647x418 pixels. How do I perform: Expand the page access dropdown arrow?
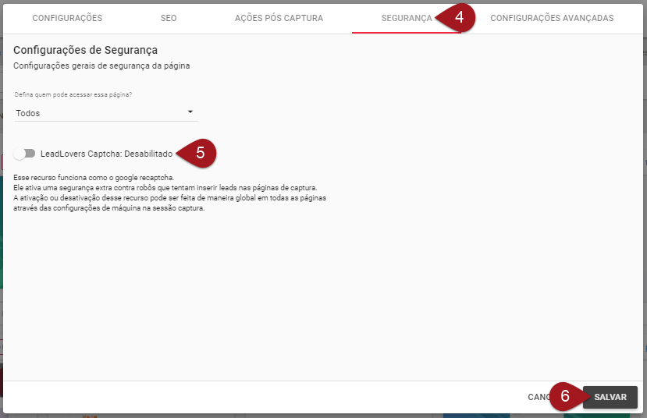pos(190,112)
